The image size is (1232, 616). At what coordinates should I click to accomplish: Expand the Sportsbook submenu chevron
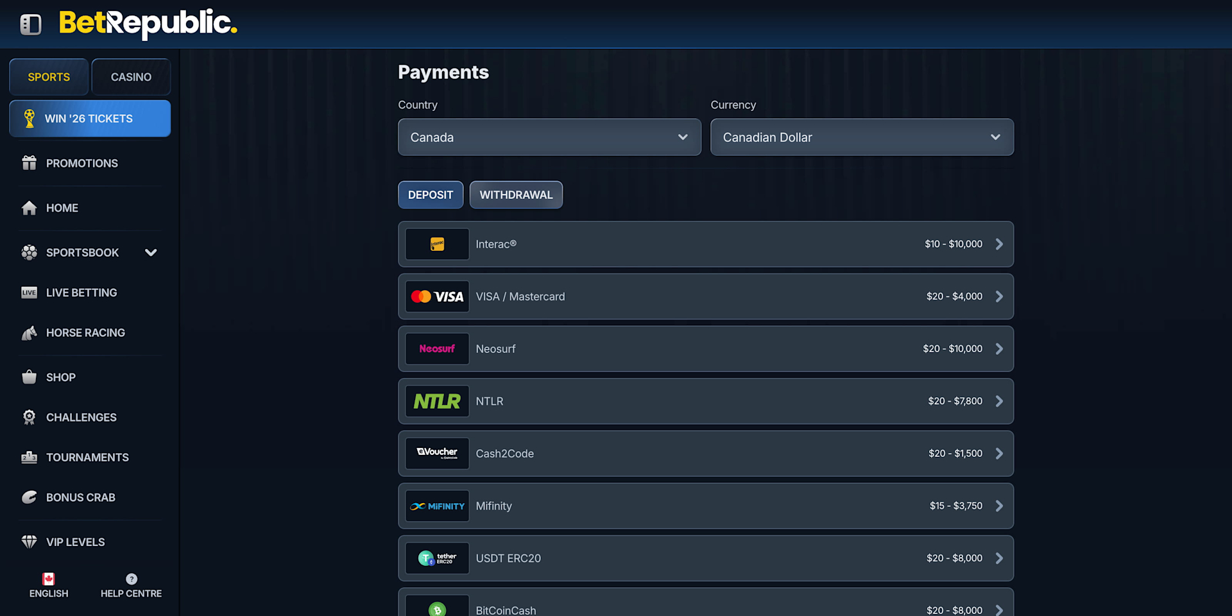point(151,253)
